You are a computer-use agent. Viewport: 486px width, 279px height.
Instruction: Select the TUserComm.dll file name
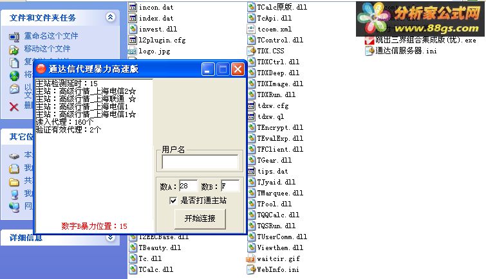pyautogui.click(x=282, y=237)
